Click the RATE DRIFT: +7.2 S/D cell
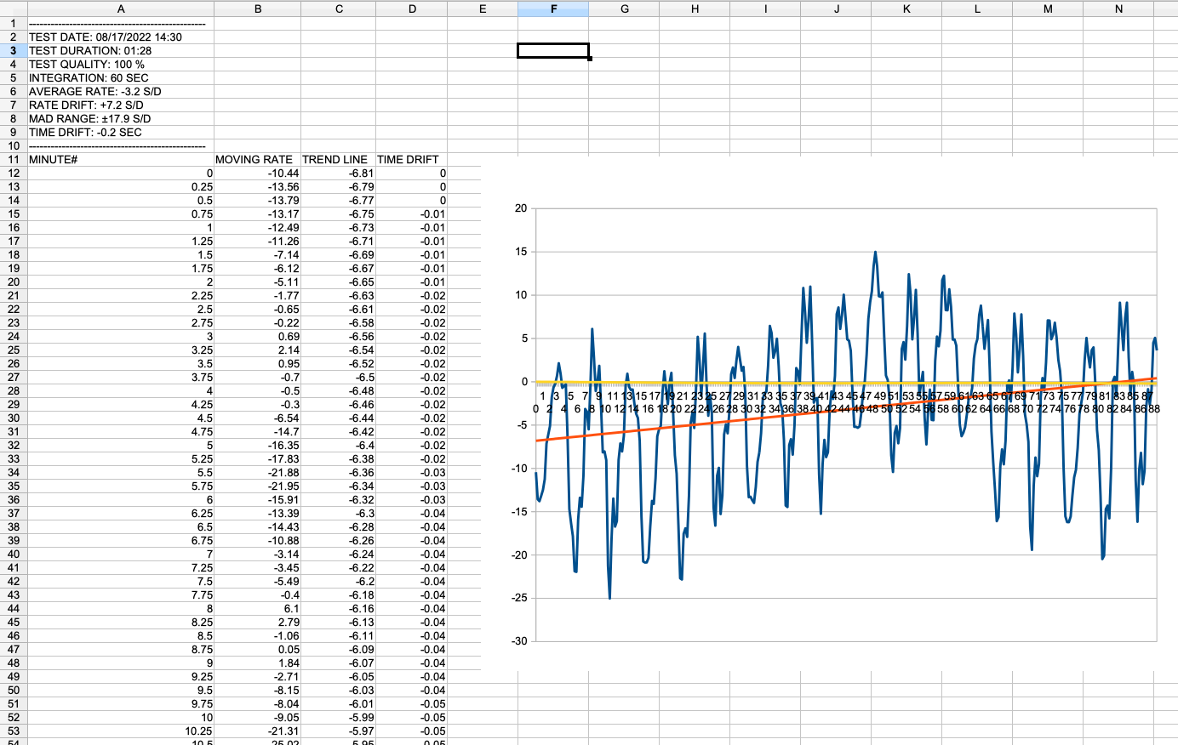Viewport: 1178px width, 745px height. tap(86, 105)
